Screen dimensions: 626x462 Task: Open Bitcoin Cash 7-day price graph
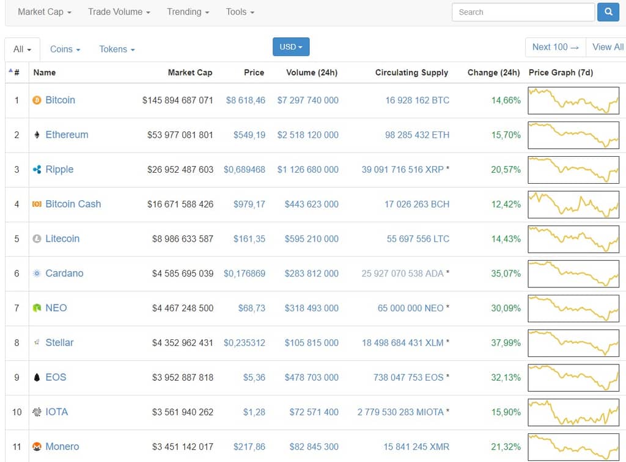[573, 204]
